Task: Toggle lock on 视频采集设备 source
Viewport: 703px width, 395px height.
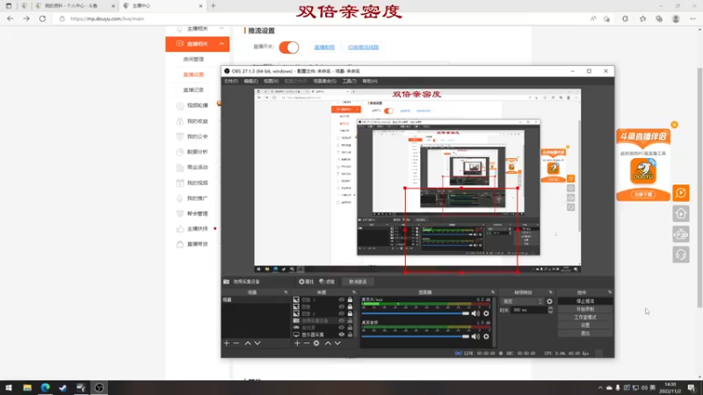Action: (350, 320)
